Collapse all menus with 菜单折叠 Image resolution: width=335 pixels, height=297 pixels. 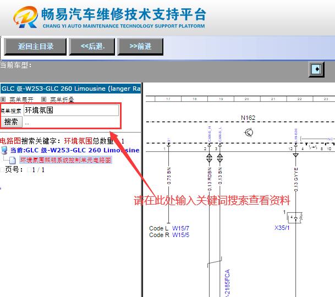coord(62,100)
